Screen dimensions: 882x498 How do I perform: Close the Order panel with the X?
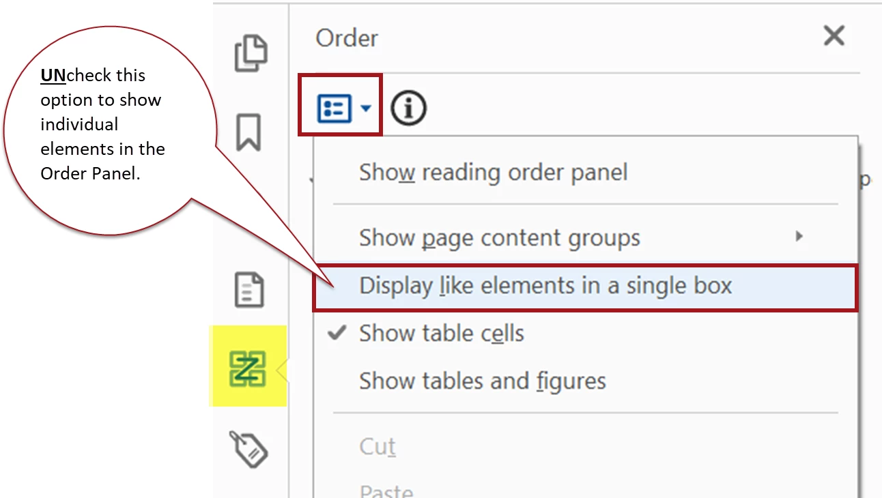[x=834, y=35]
